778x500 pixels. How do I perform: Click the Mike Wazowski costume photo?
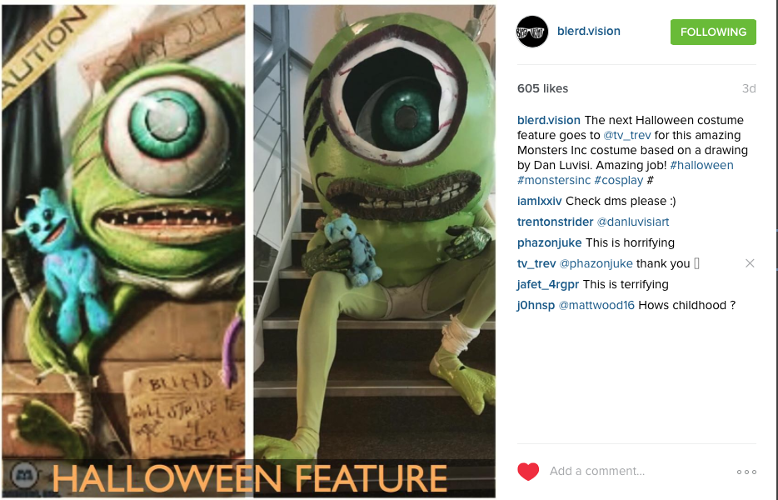(x=374, y=232)
